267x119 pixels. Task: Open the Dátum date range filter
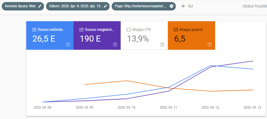pos(74,6)
